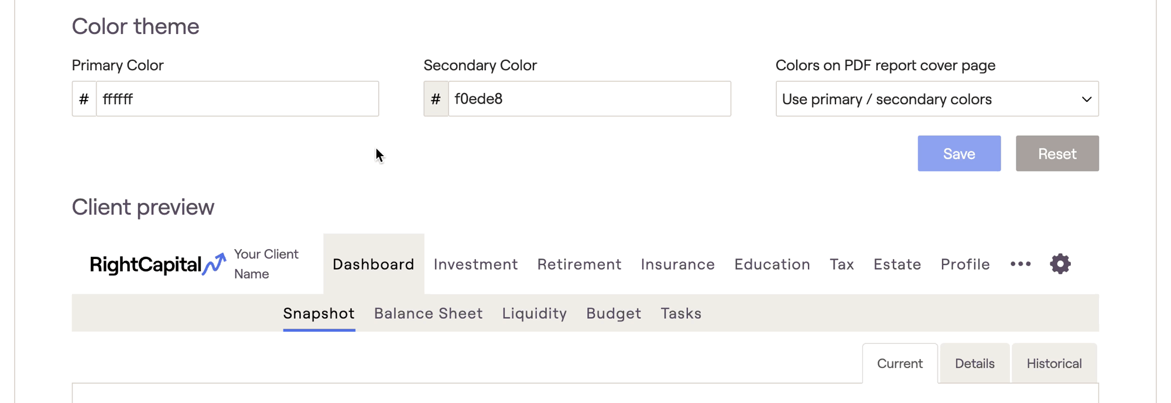Expand PDF cover page colors dropdown

(x=937, y=99)
